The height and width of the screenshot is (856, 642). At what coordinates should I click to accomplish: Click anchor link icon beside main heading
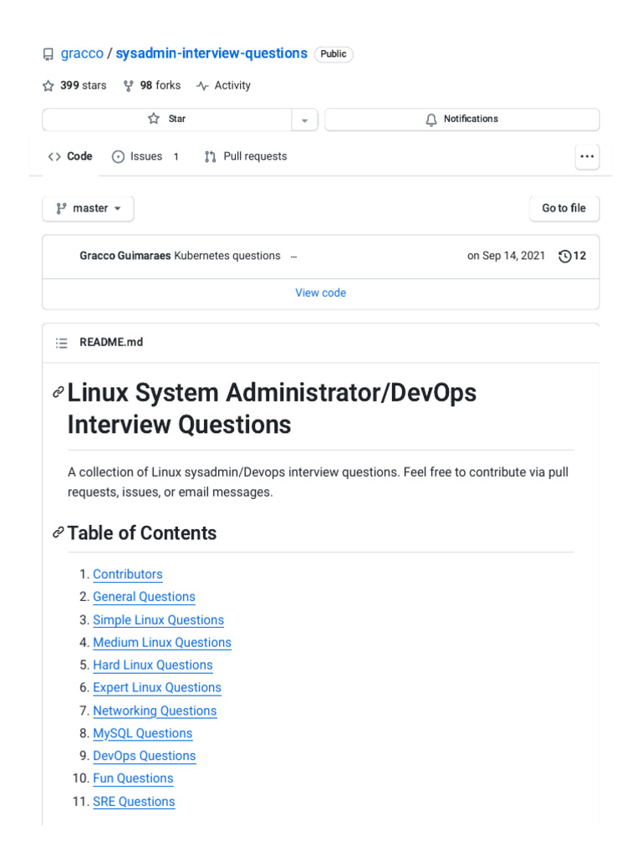[x=59, y=392]
